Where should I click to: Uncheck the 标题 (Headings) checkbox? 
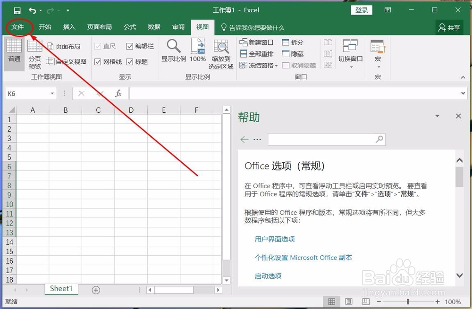pyautogui.click(x=129, y=61)
